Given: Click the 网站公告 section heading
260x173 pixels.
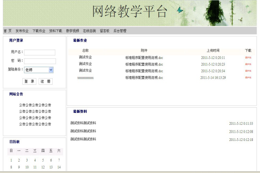Looking at the screenshot, I should pyautogui.click(x=16, y=94).
